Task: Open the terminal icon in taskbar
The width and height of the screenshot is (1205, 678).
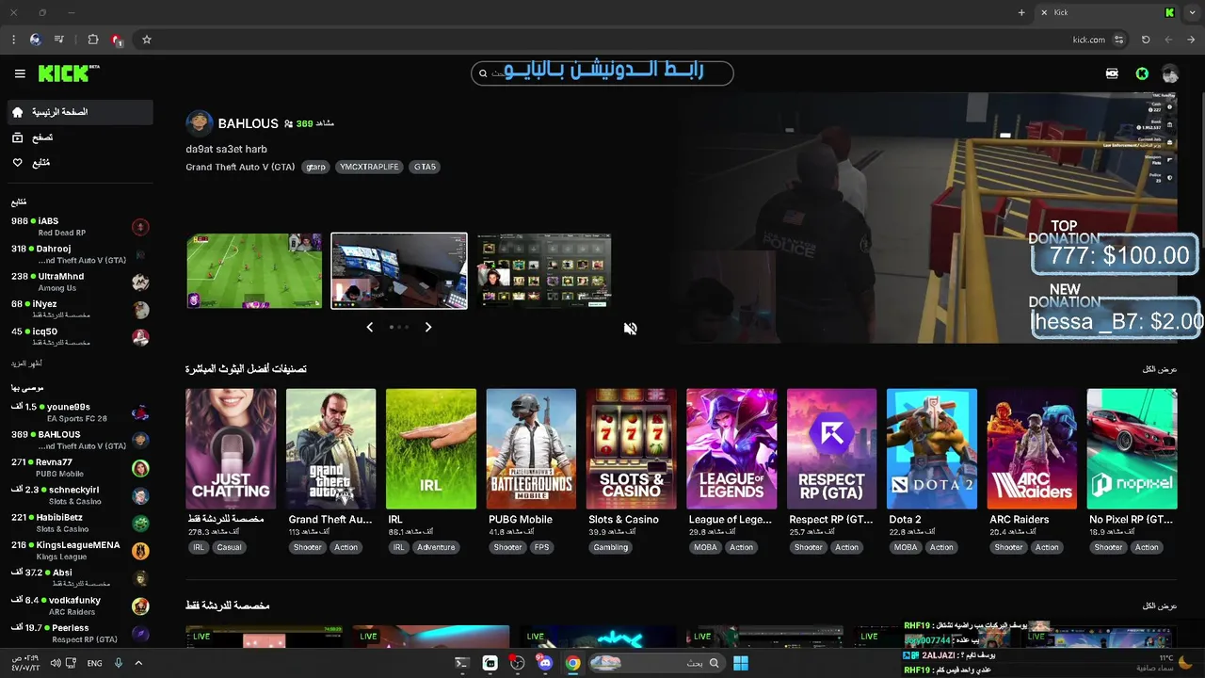Action: point(461,663)
